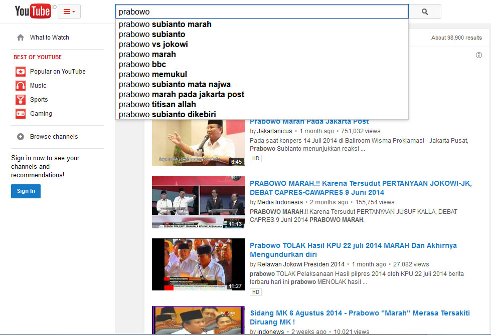Viewport: 491px width, 335px height.
Task: Click the Sports medal icon
Action: (21, 100)
